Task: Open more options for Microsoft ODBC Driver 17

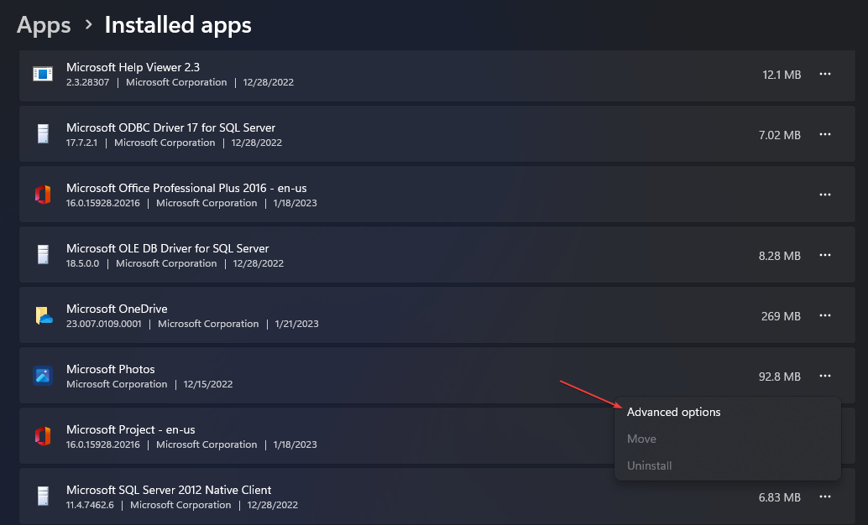Action: [825, 134]
